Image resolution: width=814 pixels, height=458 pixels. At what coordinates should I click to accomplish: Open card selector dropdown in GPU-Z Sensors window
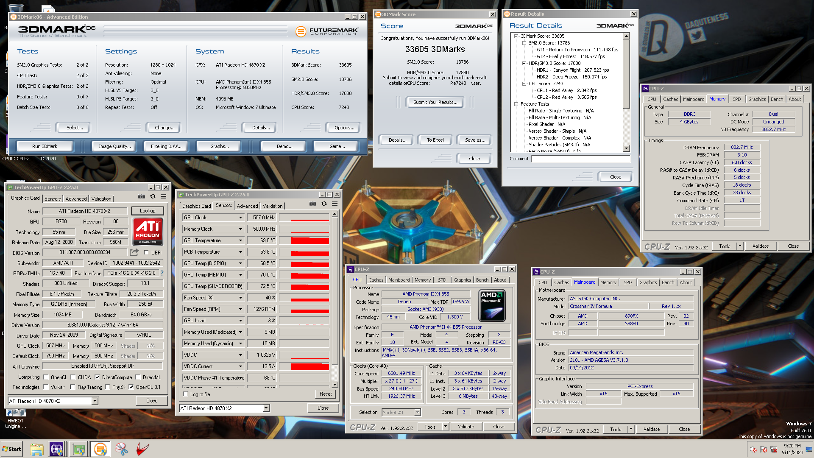266,408
